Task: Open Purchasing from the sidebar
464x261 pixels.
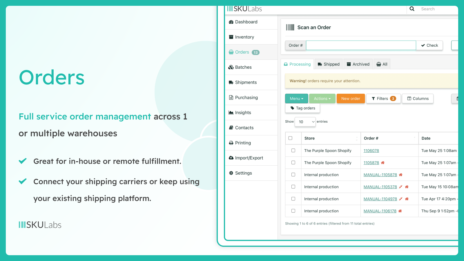Action: pos(251,97)
